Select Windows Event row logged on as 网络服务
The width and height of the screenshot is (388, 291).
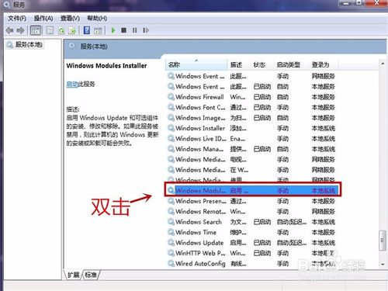click(x=252, y=76)
